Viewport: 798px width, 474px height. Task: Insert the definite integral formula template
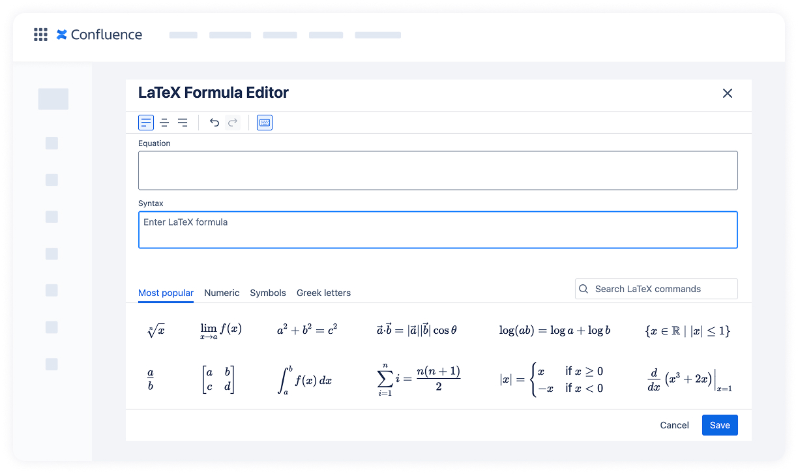tap(304, 380)
